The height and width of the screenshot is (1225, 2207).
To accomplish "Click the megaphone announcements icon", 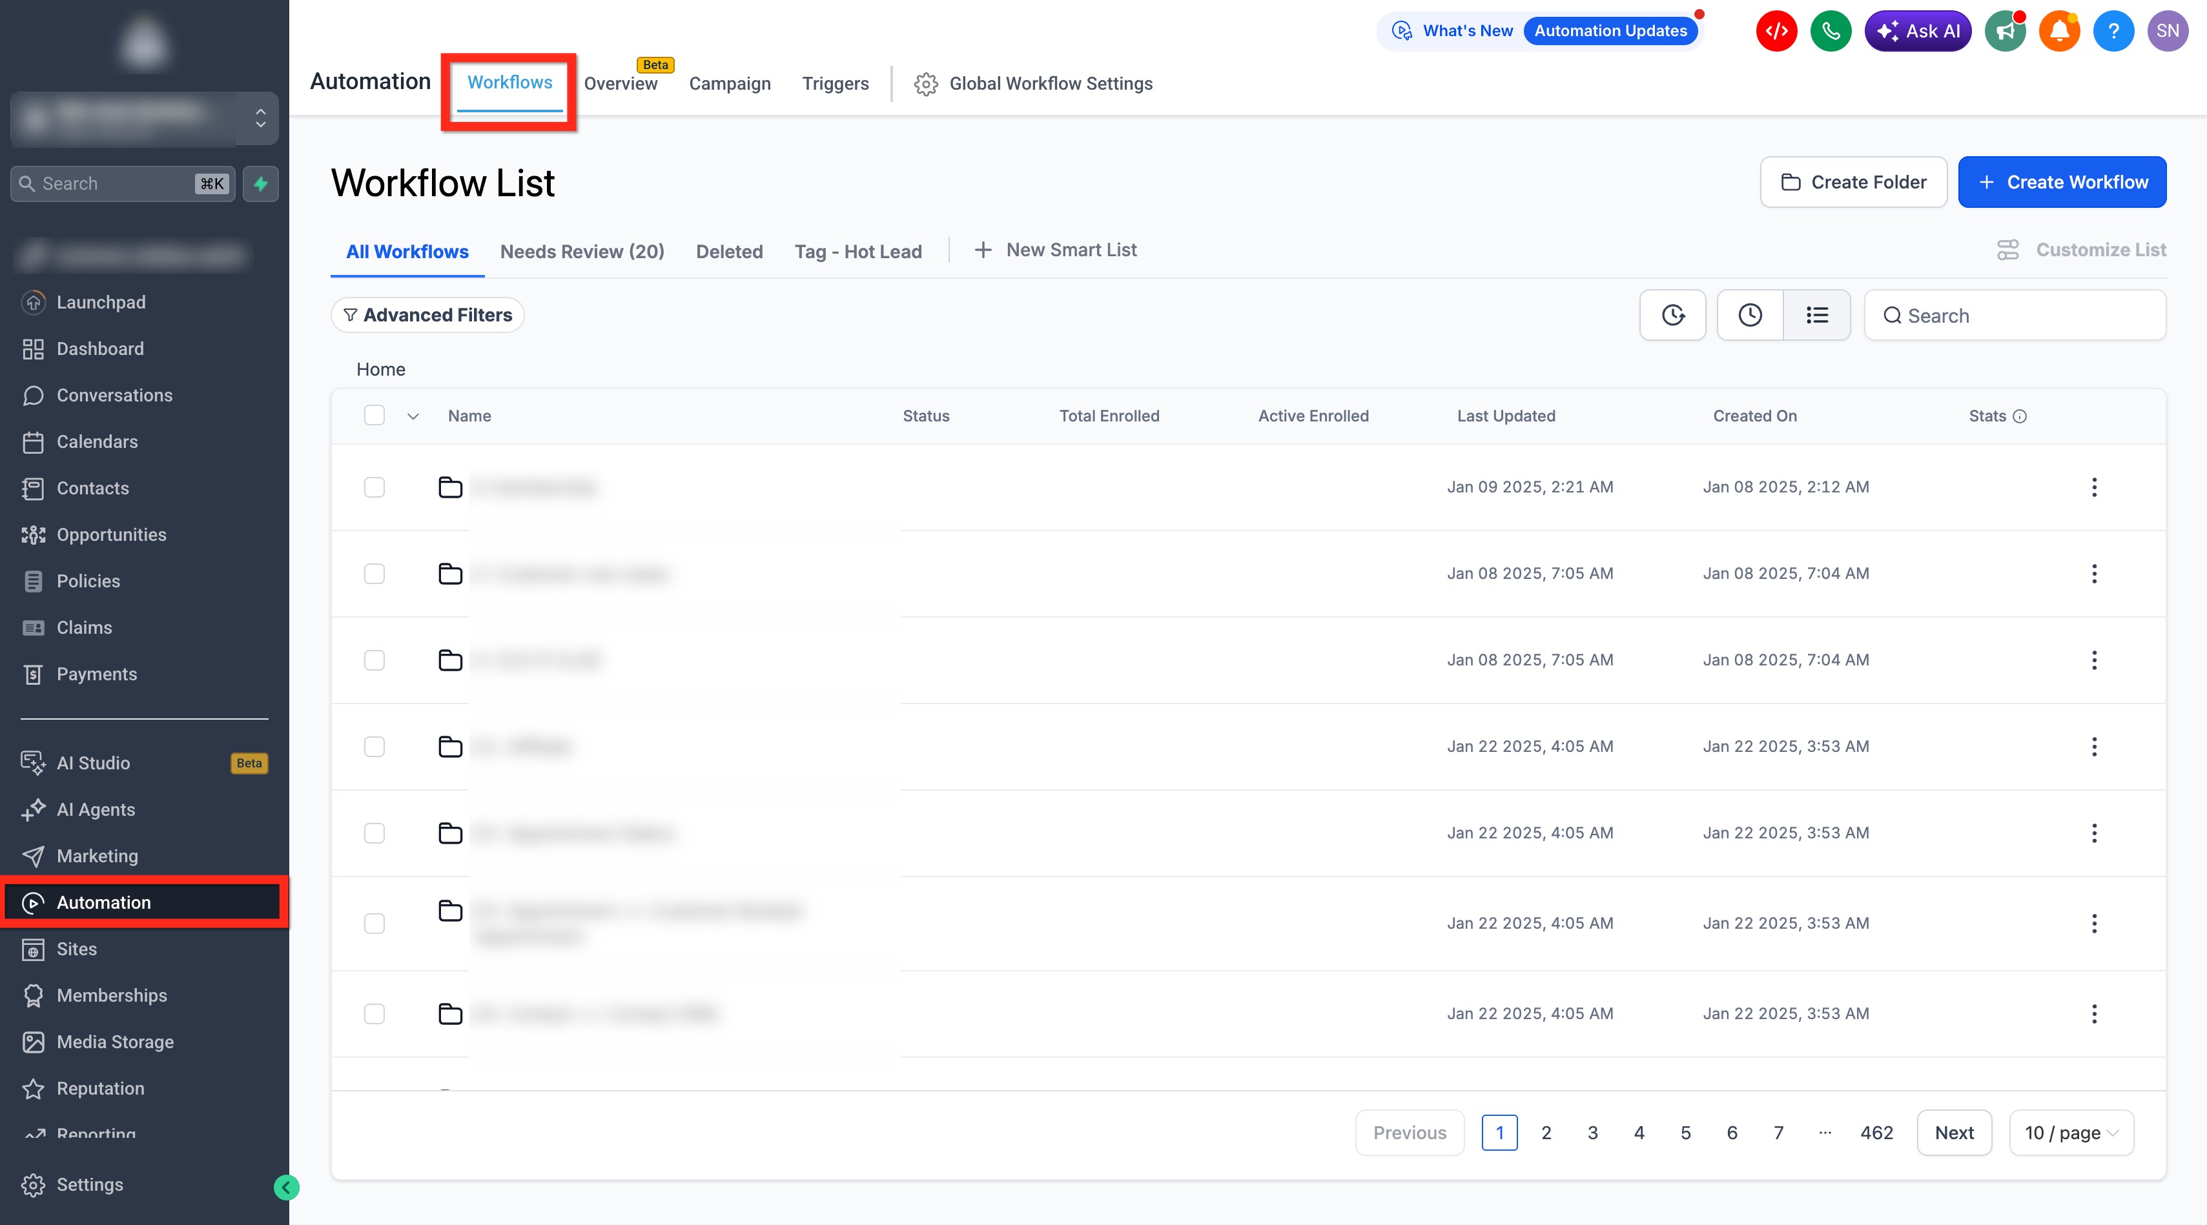I will pos(2005,32).
